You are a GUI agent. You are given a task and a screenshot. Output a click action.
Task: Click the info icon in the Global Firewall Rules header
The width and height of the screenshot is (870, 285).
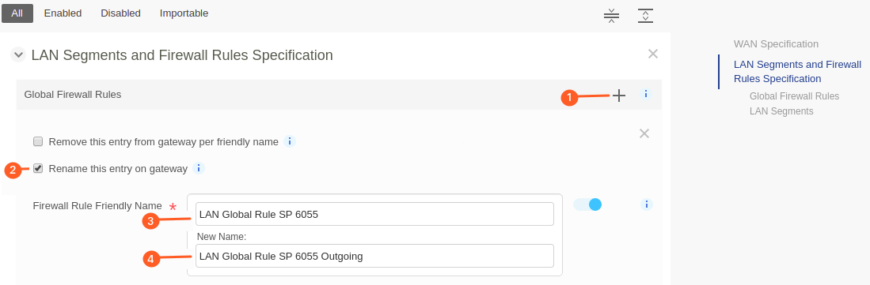646,94
